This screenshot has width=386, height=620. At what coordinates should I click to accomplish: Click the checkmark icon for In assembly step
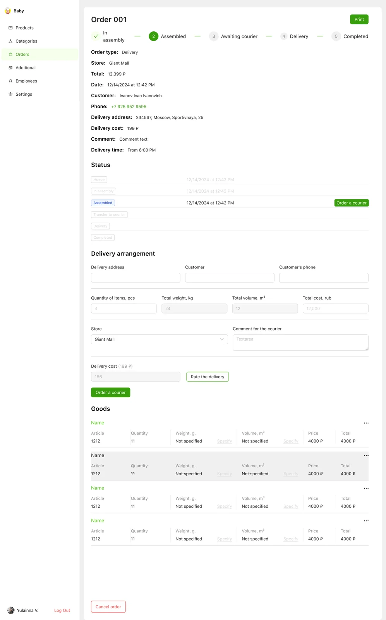coord(96,36)
